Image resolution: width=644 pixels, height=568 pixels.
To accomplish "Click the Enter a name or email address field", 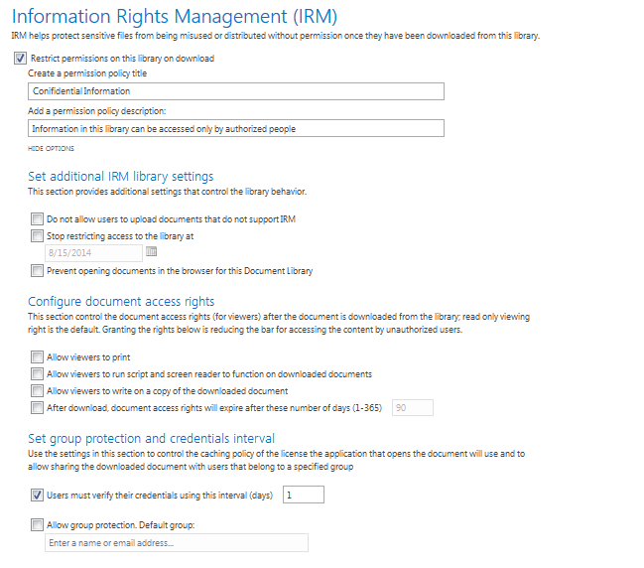I will point(177,543).
